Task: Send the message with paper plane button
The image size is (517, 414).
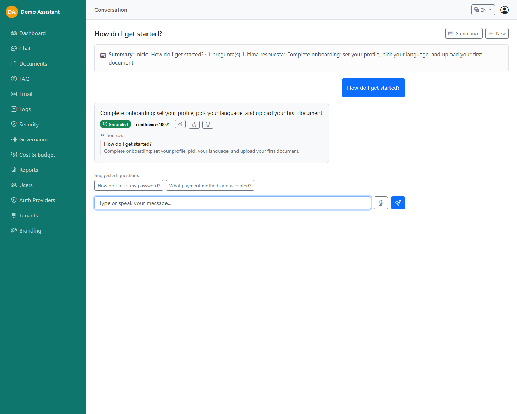Action: pos(398,203)
